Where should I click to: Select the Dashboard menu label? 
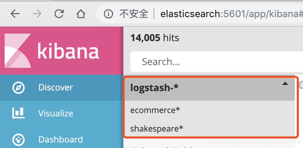(60, 139)
